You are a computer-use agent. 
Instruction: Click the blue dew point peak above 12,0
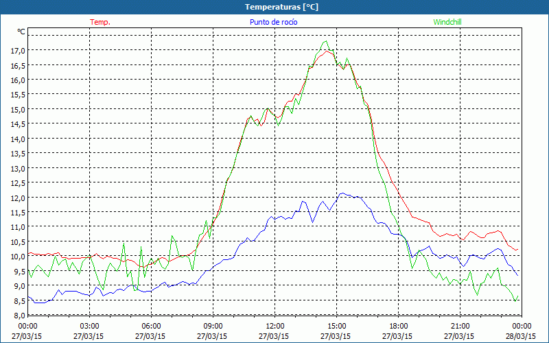[x=342, y=193]
